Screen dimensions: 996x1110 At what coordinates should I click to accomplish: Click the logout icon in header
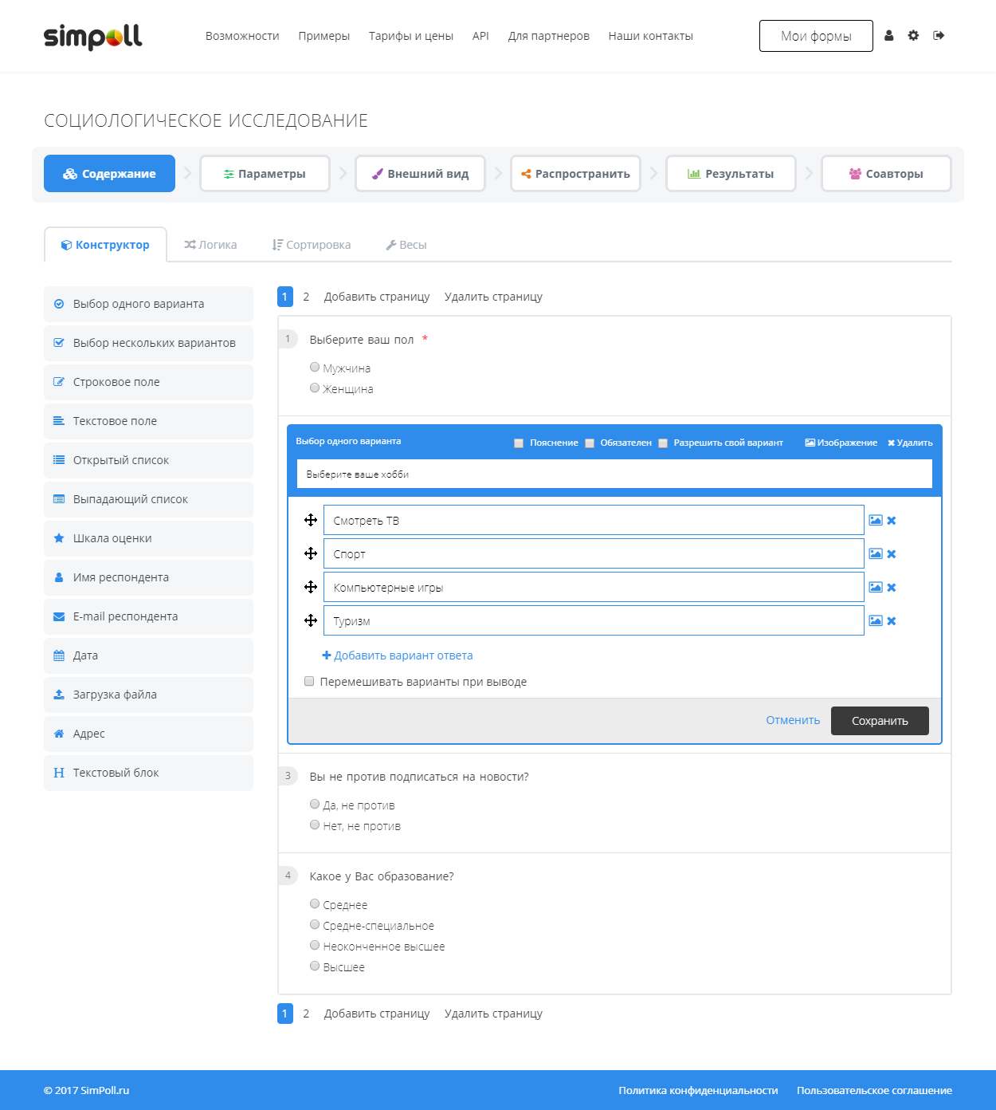point(939,36)
